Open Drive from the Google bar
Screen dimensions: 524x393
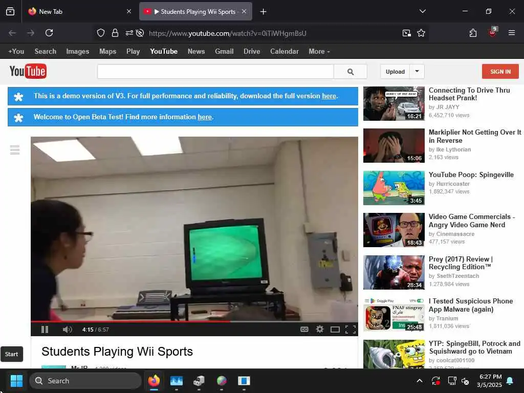click(x=252, y=52)
